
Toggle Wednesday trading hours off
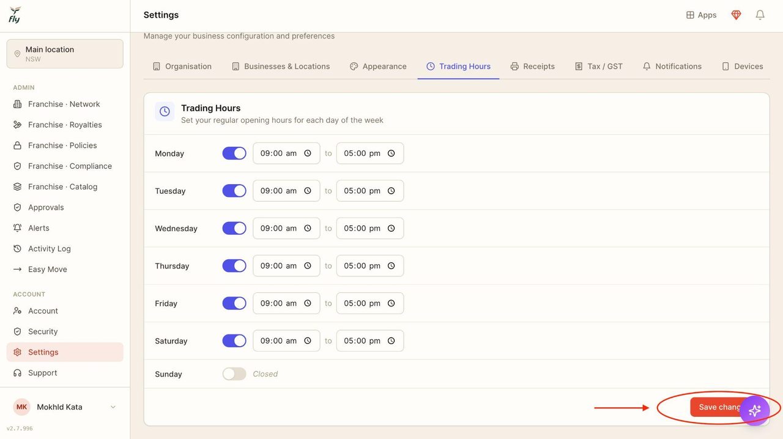[x=234, y=228]
